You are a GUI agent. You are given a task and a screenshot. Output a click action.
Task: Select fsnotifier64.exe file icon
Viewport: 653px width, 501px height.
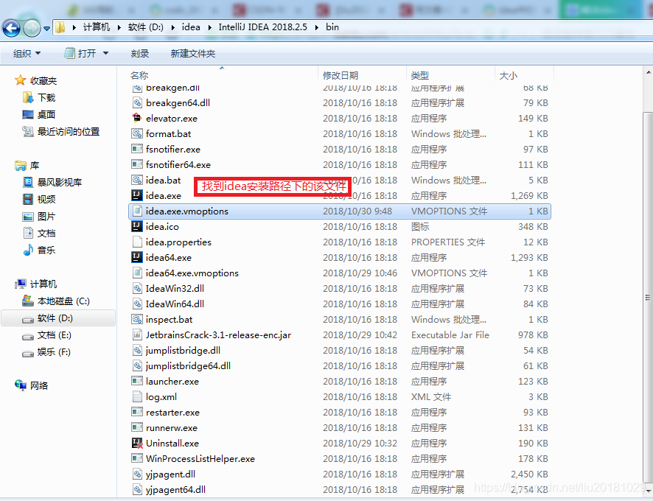coord(137,164)
